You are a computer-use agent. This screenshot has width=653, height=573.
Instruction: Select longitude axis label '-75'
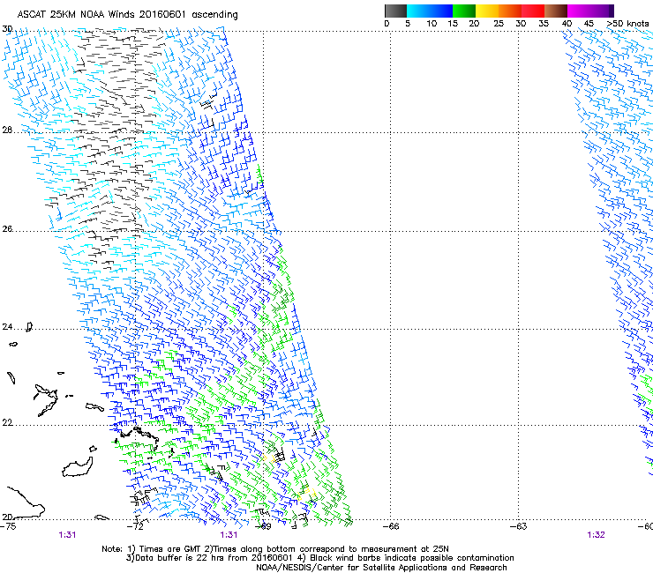point(8,526)
